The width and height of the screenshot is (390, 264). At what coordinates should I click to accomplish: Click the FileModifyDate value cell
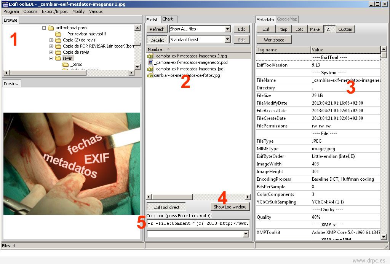[x=346, y=103]
